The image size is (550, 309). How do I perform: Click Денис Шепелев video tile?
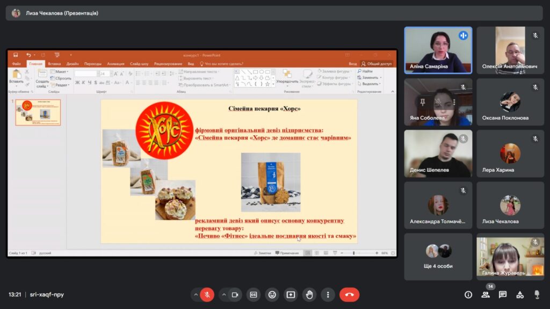click(x=438, y=153)
